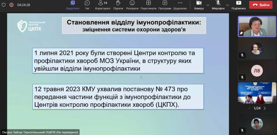Expand microphone options dropdown arrow
The image size is (277, 135).
click(227, 5)
